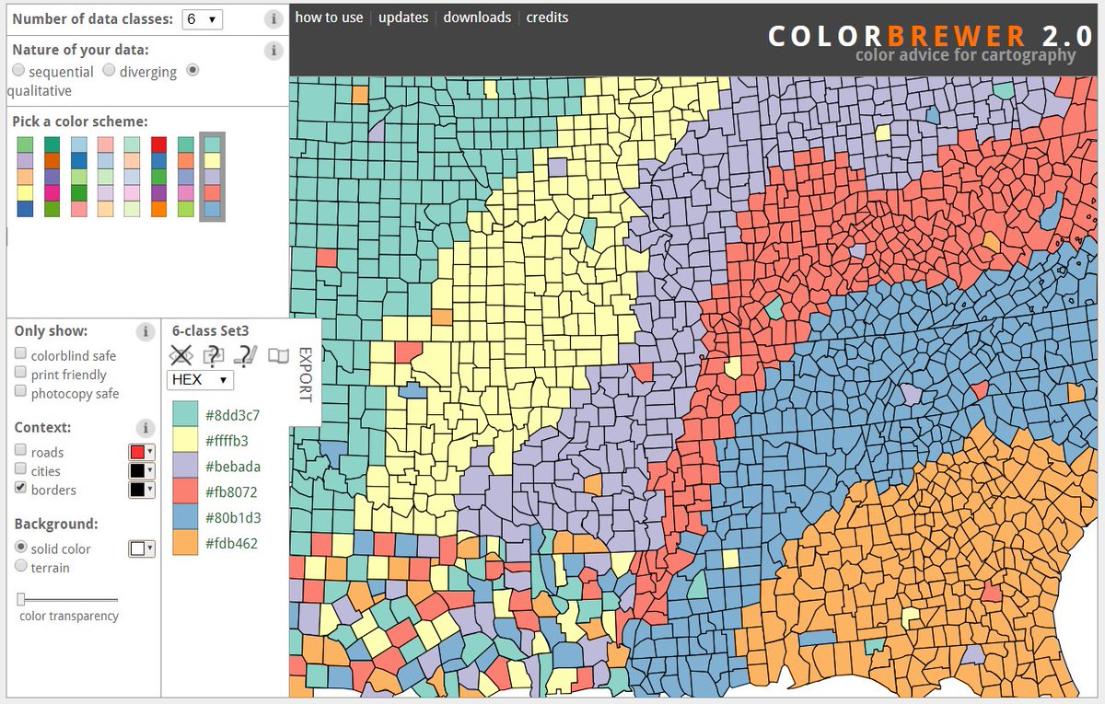Image resolution: width=1105 pixels, height=704 pixels.
Task: Click the #ffffb3 yellow legend swatch
Action: 185,440
